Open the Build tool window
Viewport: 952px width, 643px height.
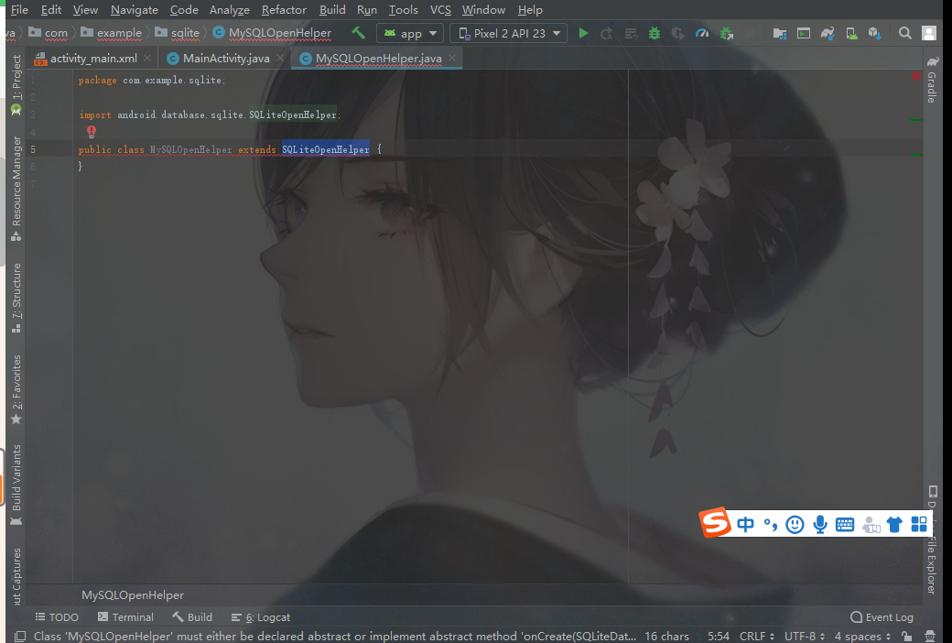192,616
